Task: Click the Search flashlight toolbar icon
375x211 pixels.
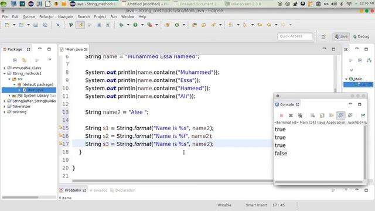Action: tap(213, 25)
